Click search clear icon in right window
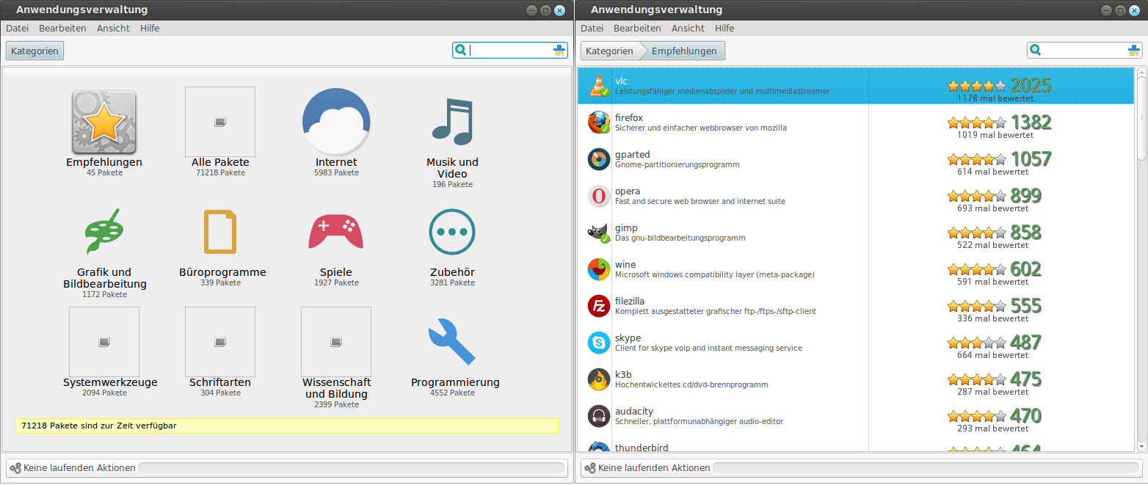Image resolution: width=1148 pixels, height=485 pixels. pos(1134,50)
